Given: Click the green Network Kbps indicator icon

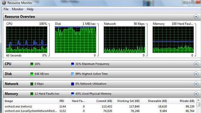Looking at the screenshot, I should (32, 84).
